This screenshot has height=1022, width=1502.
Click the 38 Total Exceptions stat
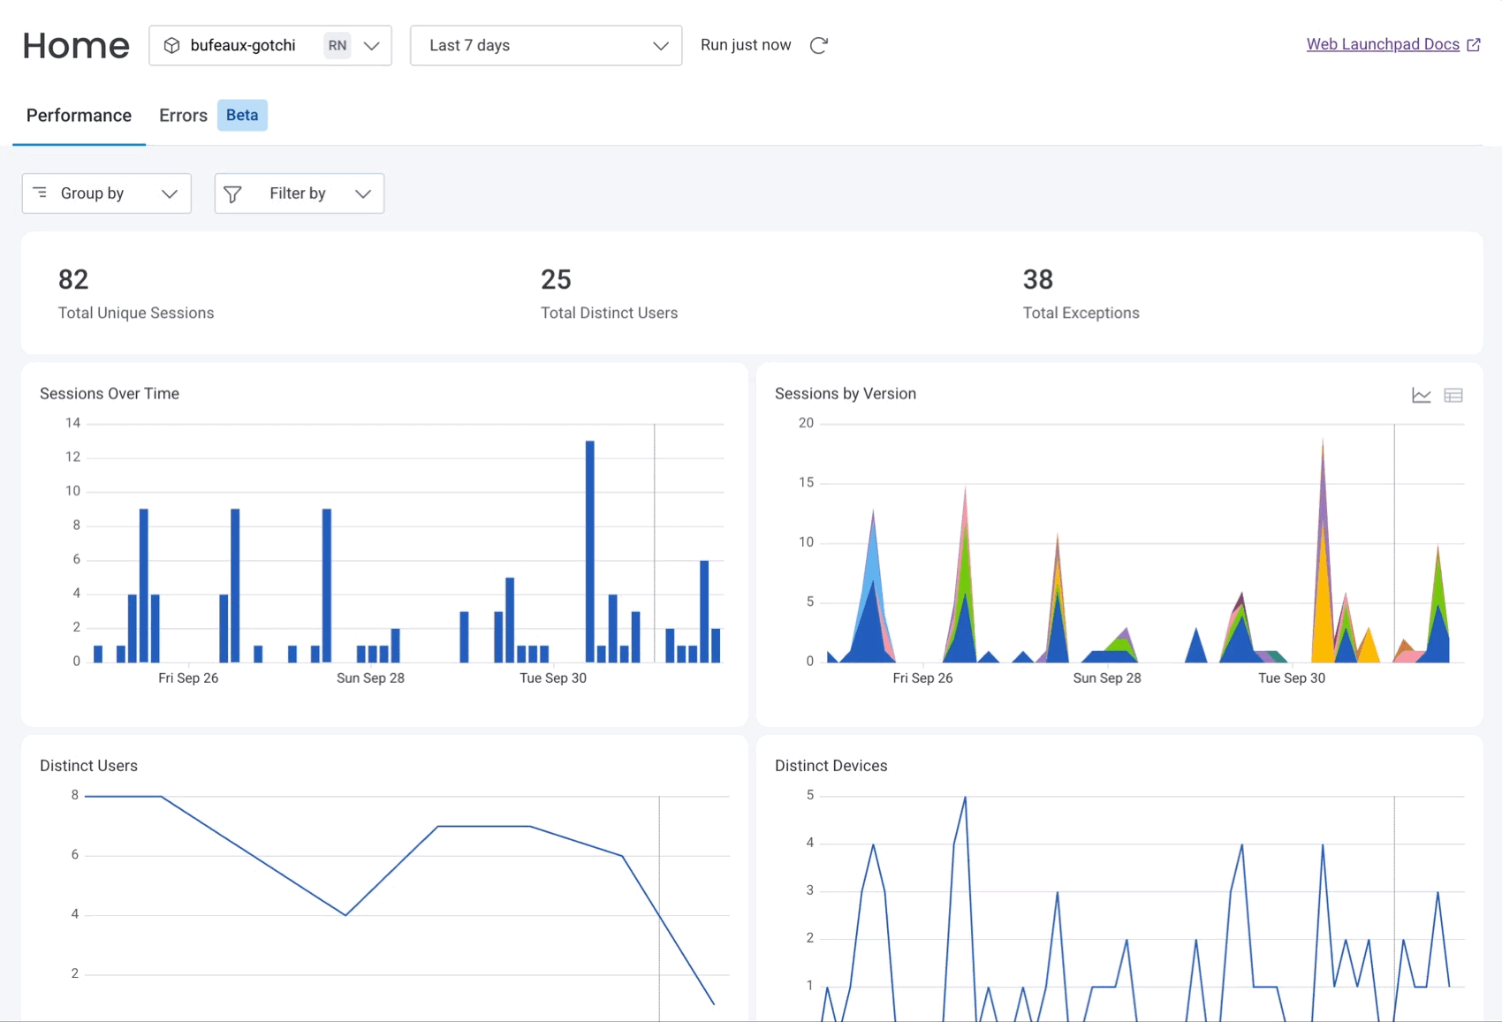[1037, 280]
